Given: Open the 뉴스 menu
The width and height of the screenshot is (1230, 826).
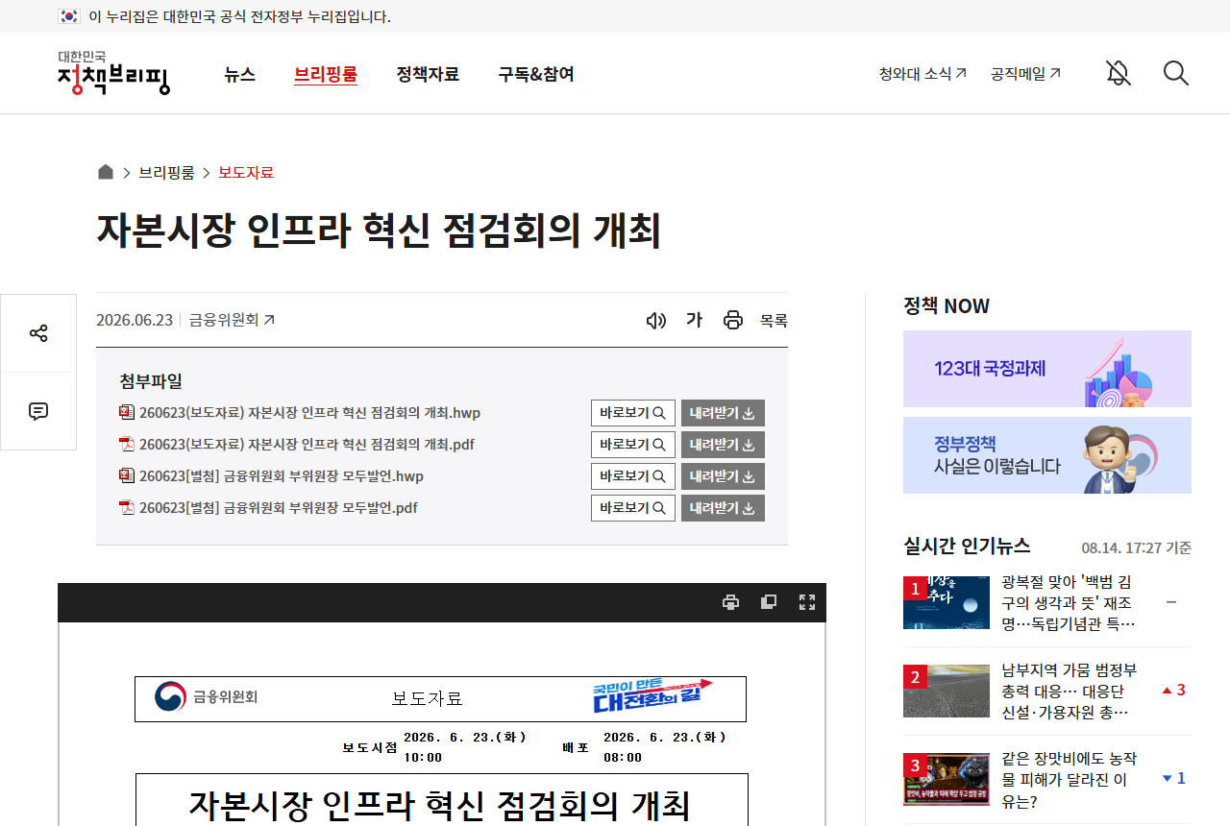Looking at the screenshot, I should 239,74.
